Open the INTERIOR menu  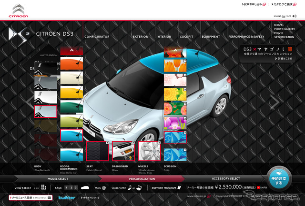[163, 37]
